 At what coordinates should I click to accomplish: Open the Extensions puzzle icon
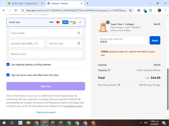[x=151, y=10]
